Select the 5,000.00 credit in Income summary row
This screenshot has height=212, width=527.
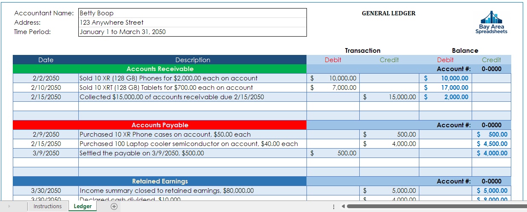click(x=389, y=191)
